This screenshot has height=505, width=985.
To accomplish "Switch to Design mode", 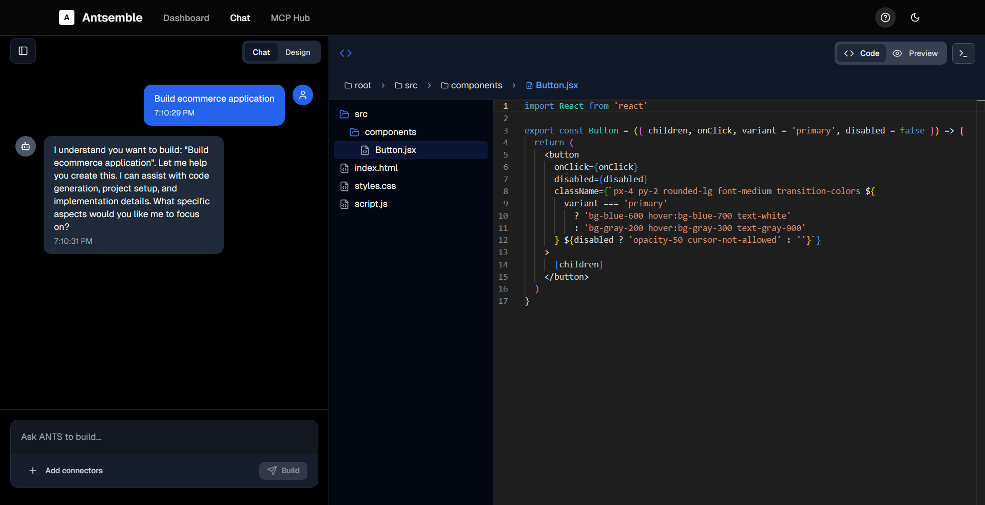I will pos(298,52).
